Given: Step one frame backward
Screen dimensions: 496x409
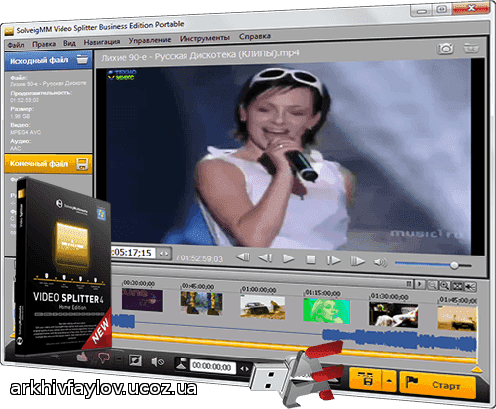Looking at the screenshot, I should [265, 257].
